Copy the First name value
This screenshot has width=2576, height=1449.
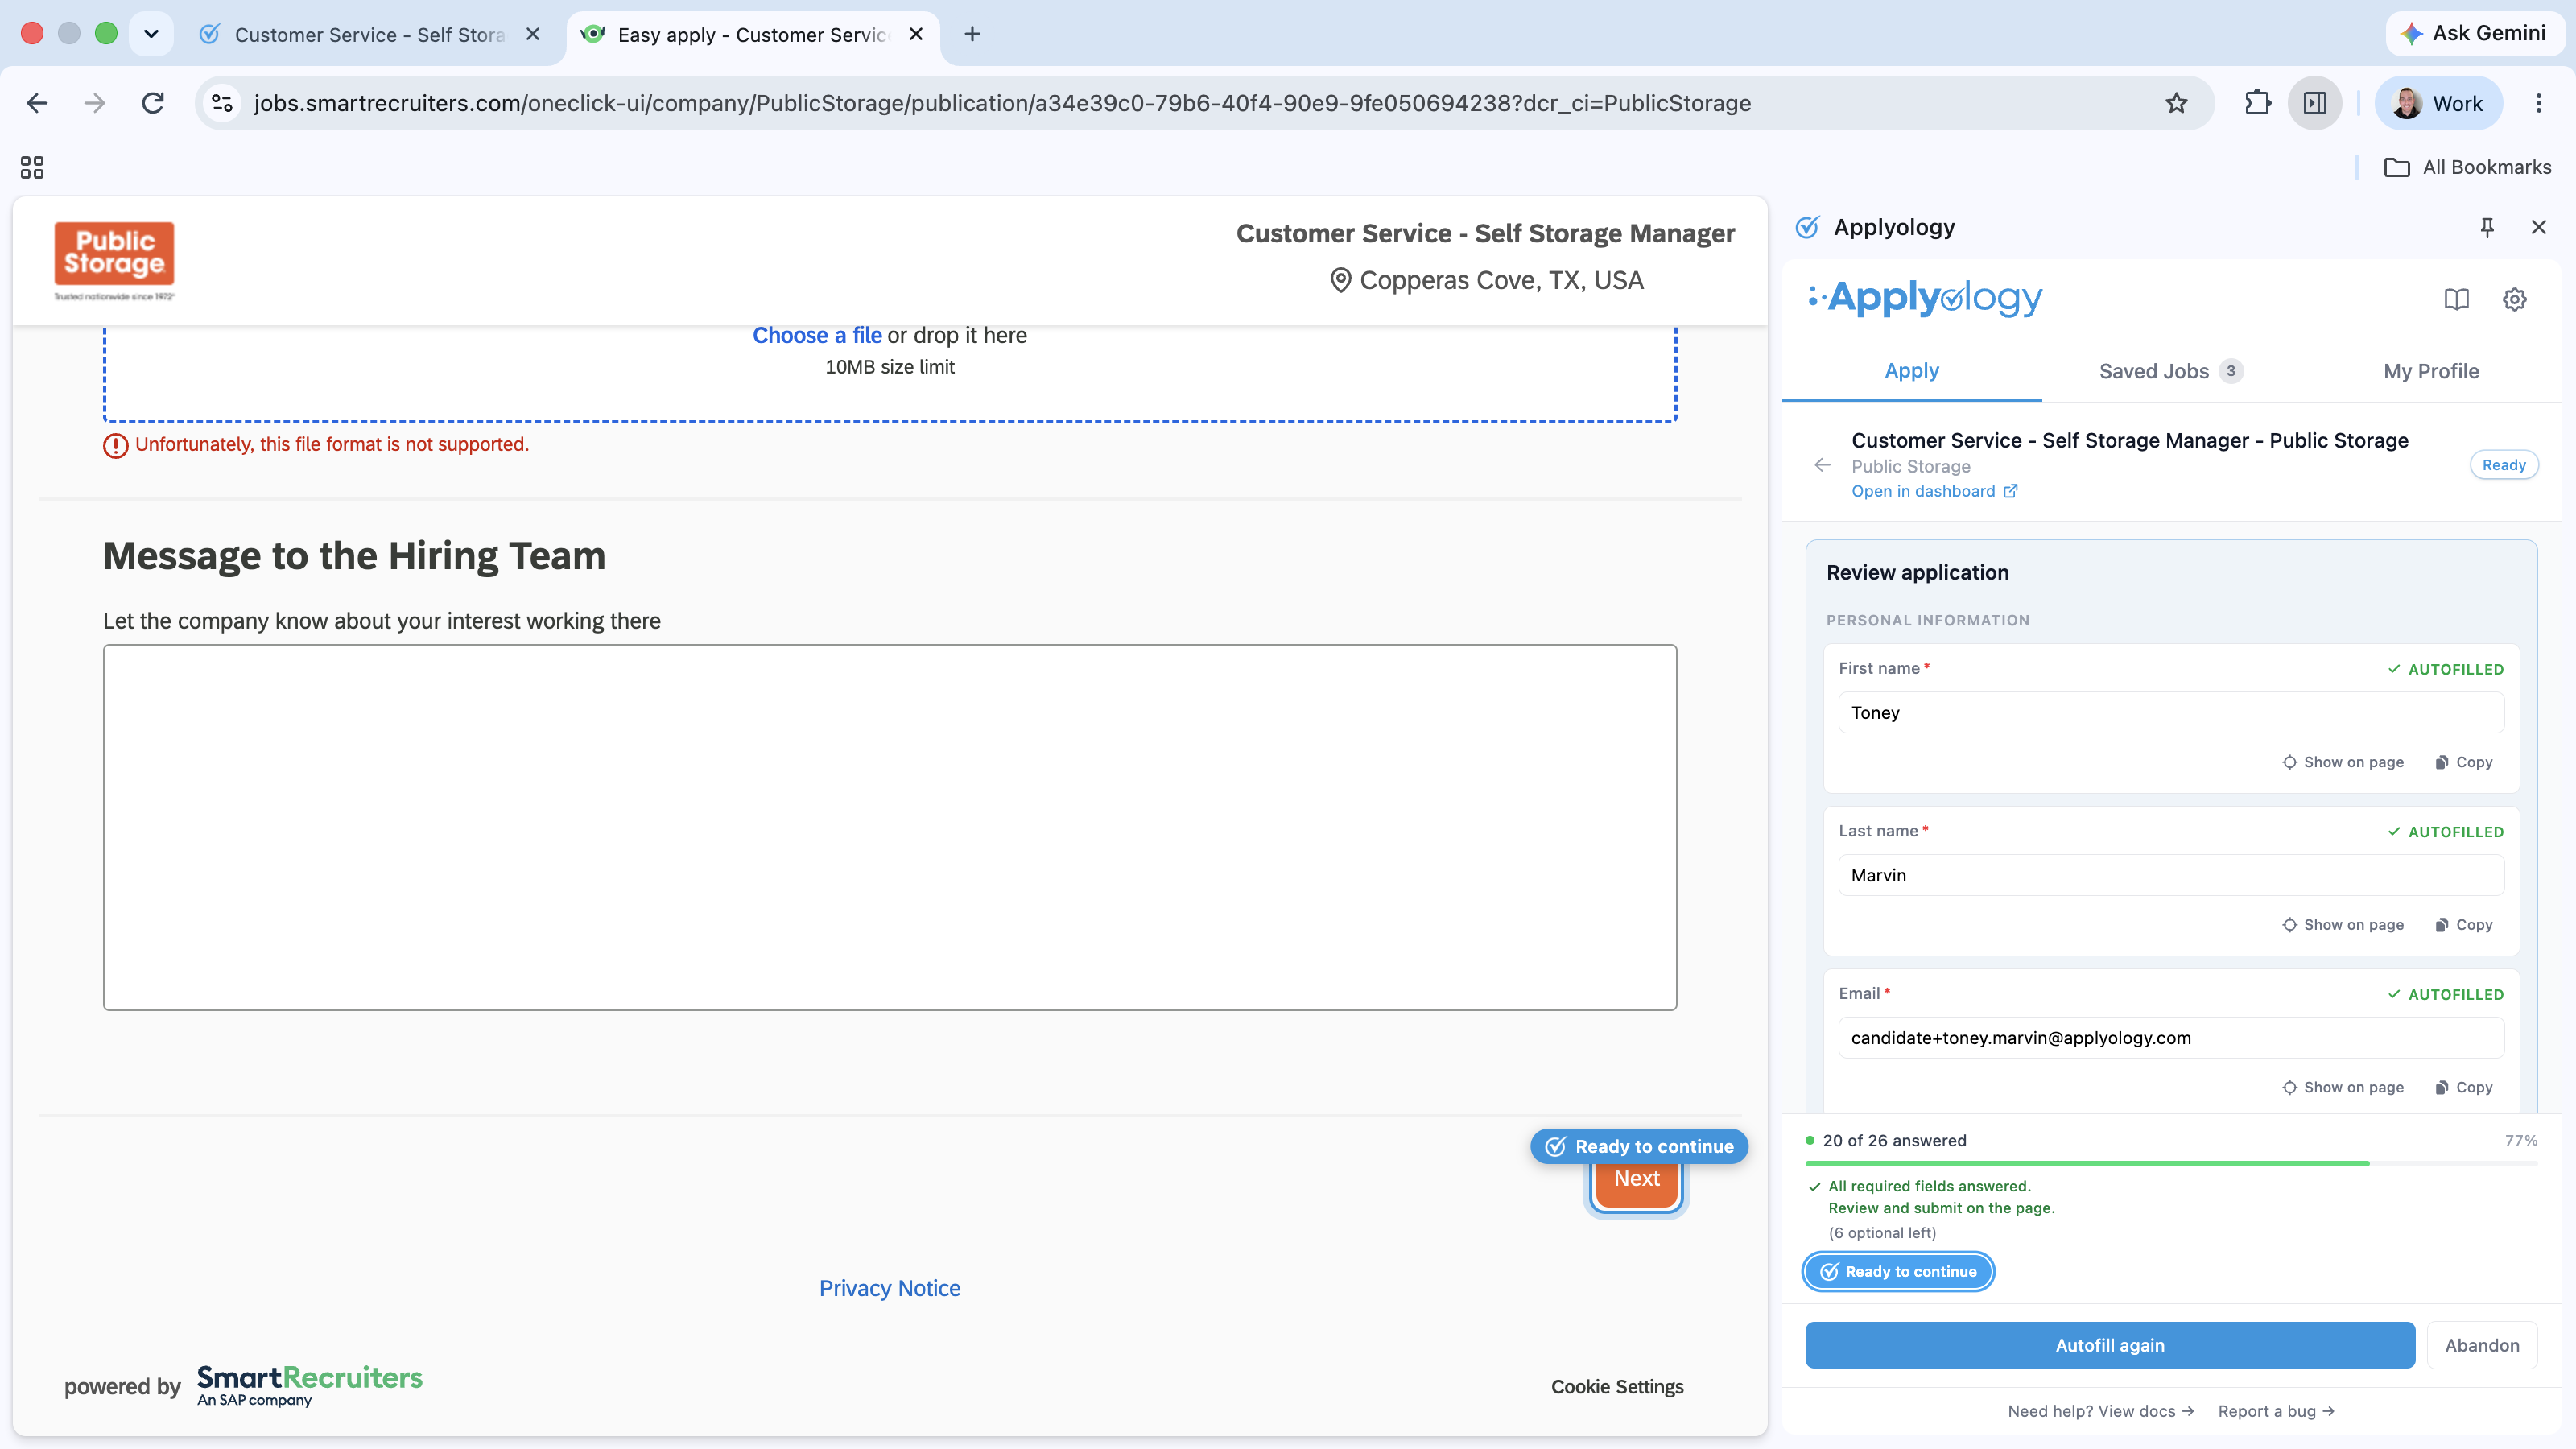click(x=2464, y=762)
